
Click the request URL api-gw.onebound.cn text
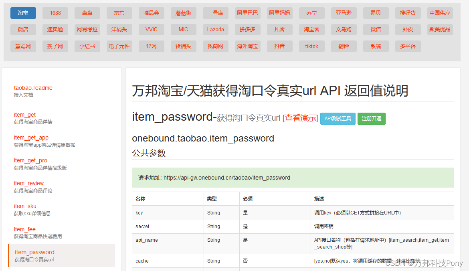[x=227, y=178]
